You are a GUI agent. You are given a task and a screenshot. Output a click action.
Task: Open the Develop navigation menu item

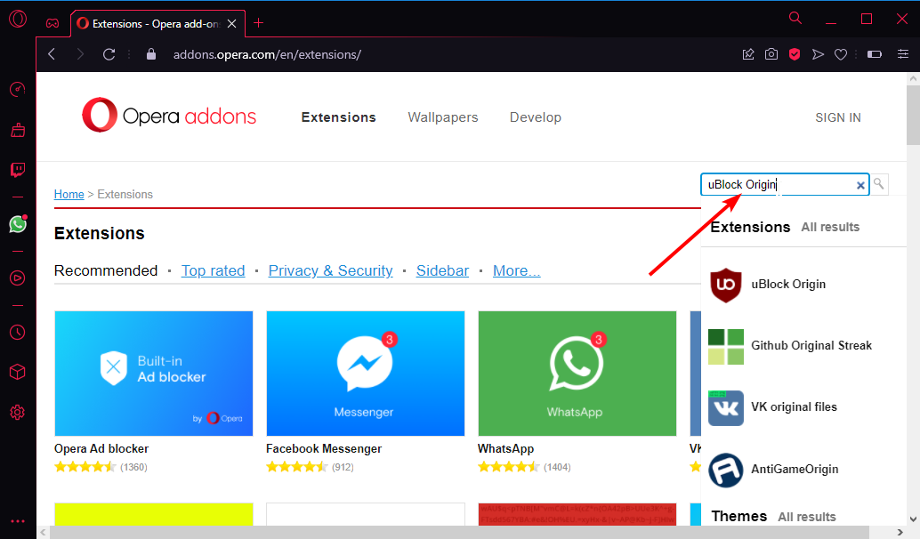click(x=535, y=117)
